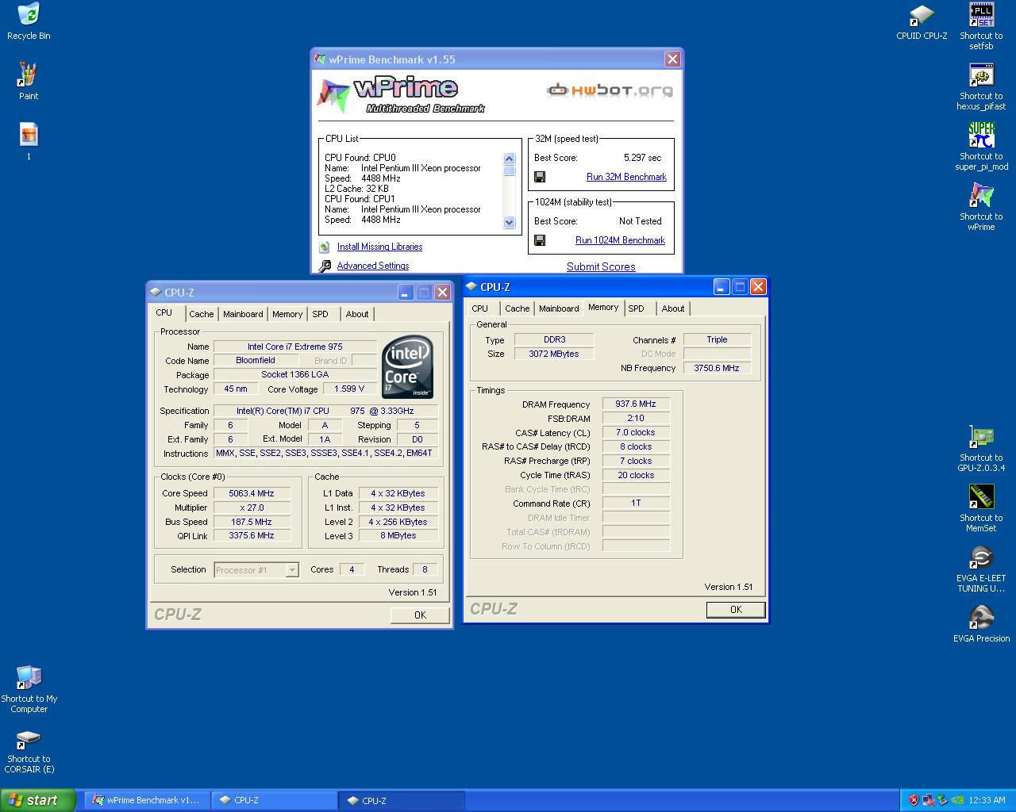The height and width of the screenshot is (812, 1016).
Task: Click save icon beside Run 1024M Benchmark
Action: 540,240
